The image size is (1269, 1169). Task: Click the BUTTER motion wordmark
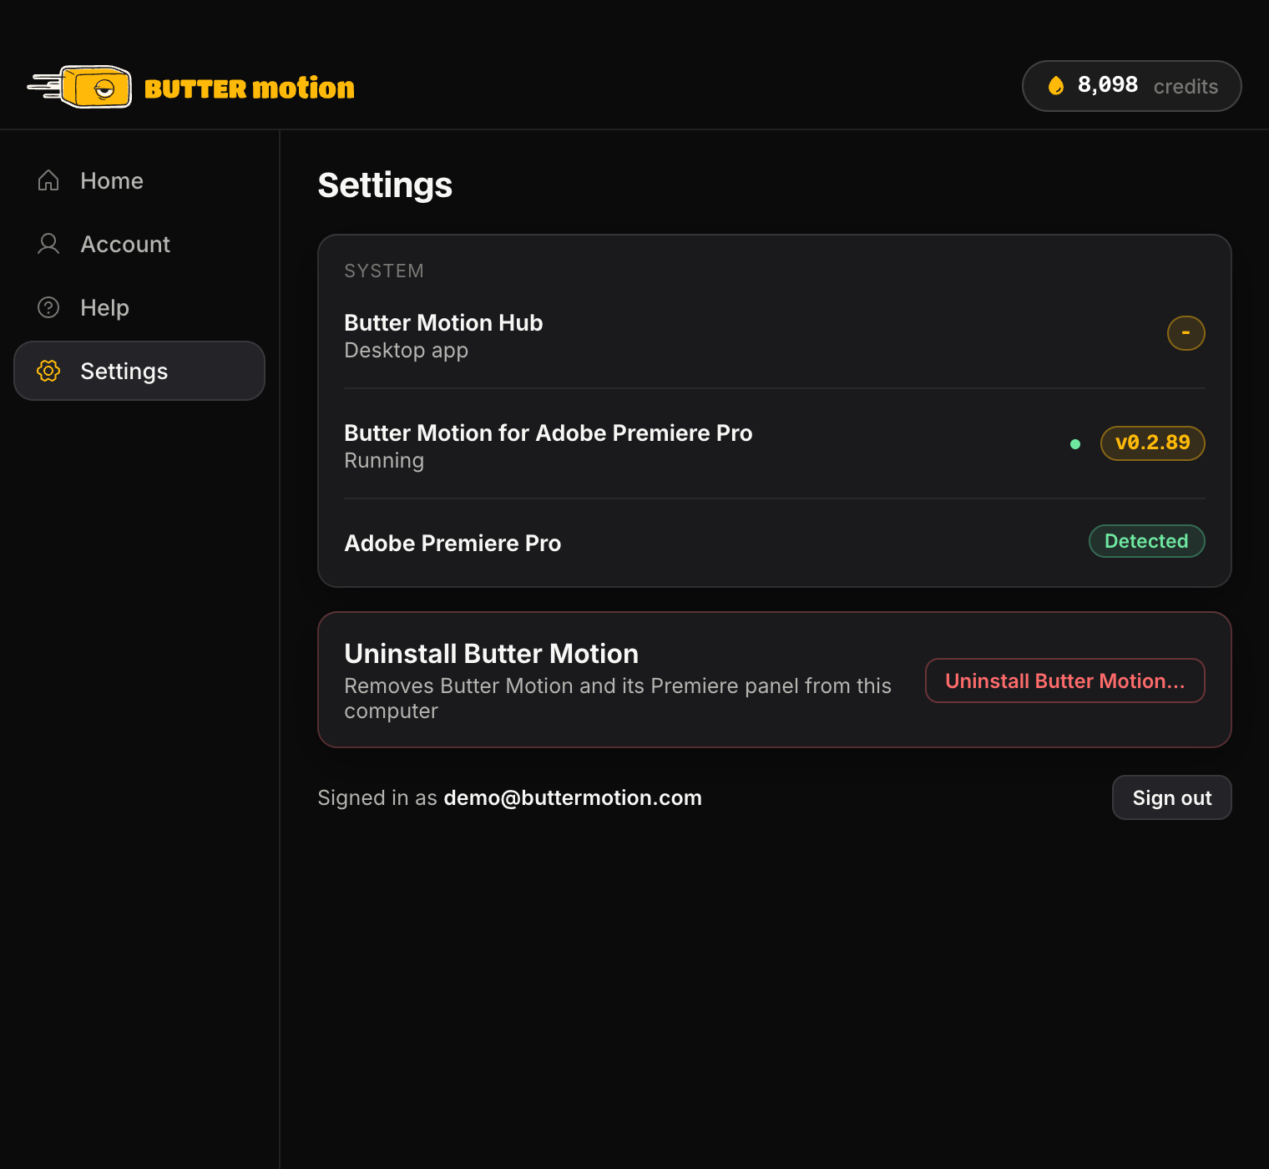point(249,89)
